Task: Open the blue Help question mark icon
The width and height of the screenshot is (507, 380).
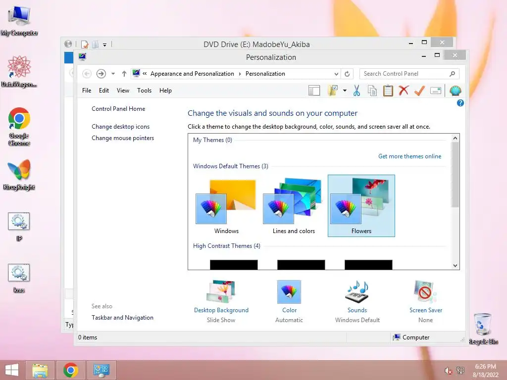Action: [x=460, y=103]
